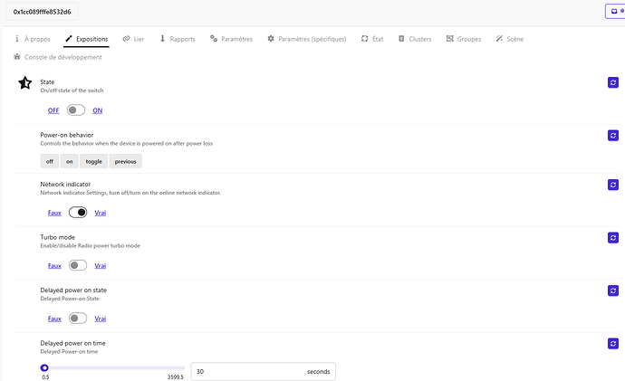Viewport: 625px width, 381px height.
Task: Open Console de développement tab
Action: (x=57, y=57)
